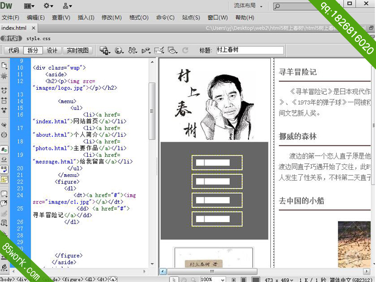The image size is (376, 282).
Task: Click the refresh design view icon
Action: (x=185, y=51)
